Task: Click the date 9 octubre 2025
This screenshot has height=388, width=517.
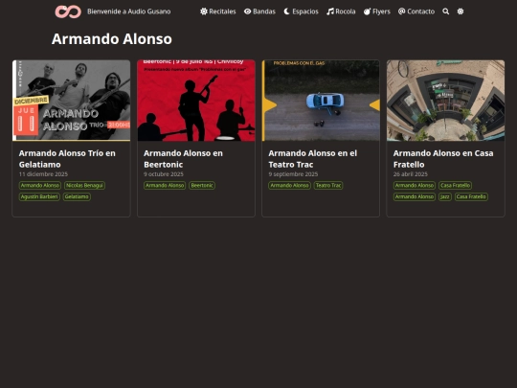Action: click(164, 174)
